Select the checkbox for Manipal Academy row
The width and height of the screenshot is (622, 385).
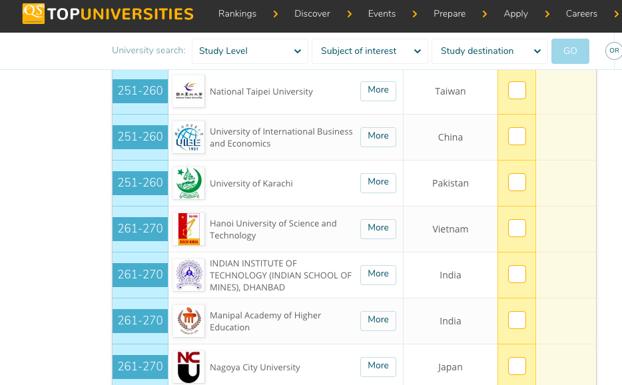pos(517,320)
